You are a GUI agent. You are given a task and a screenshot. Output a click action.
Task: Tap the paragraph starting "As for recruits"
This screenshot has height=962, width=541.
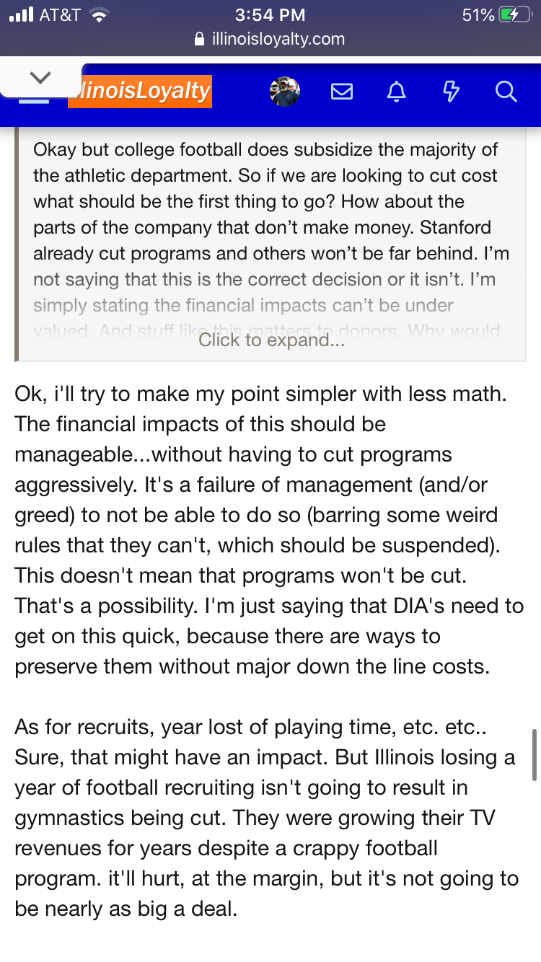point(267,808)
